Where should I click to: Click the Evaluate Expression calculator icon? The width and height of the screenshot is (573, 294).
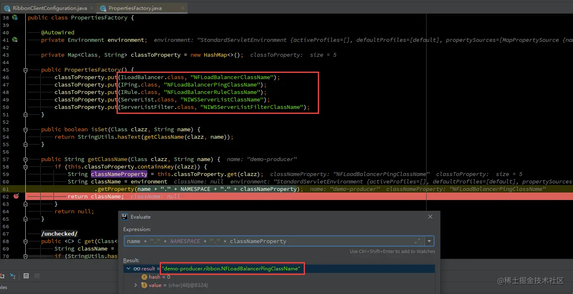26,276
